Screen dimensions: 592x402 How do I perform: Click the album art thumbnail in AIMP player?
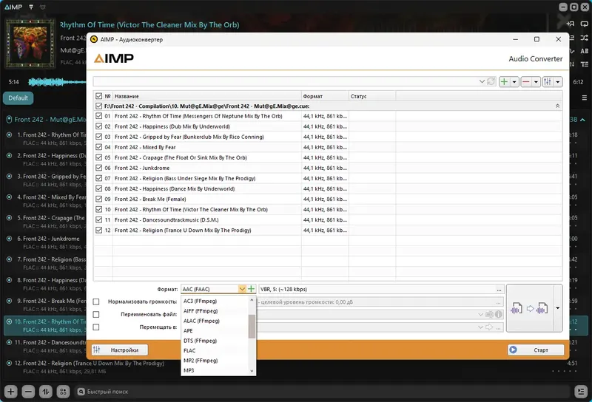tap(30, 43)
